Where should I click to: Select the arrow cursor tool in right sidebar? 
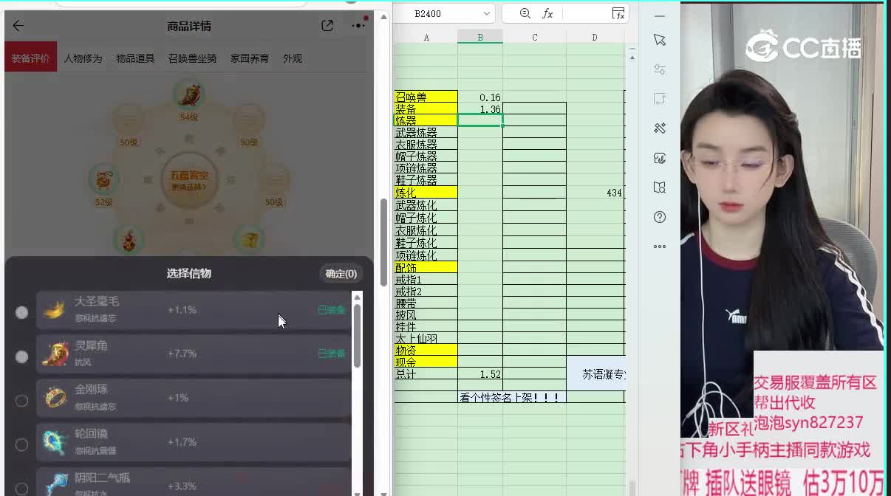point(660,39)
